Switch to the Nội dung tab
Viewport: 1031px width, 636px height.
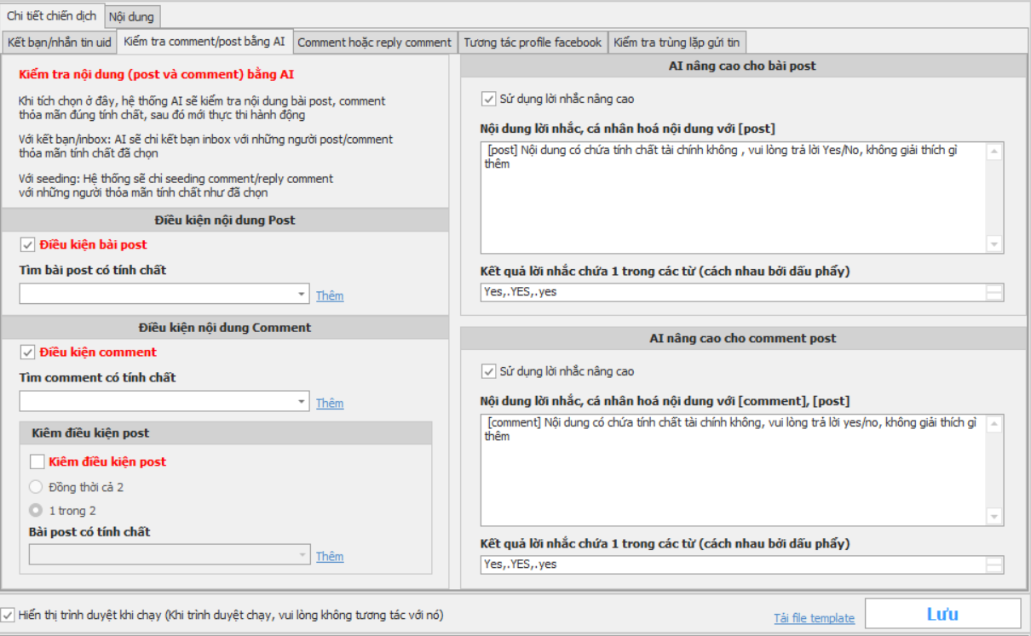[x=132, y=16]
